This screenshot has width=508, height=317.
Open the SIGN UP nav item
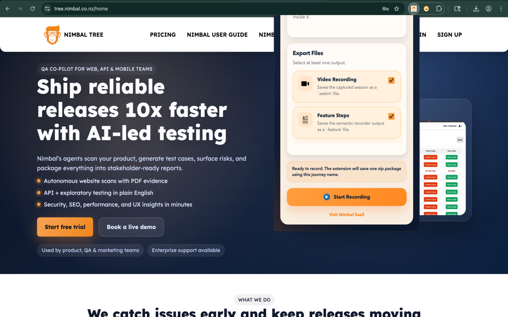click(x=450, y=35)
